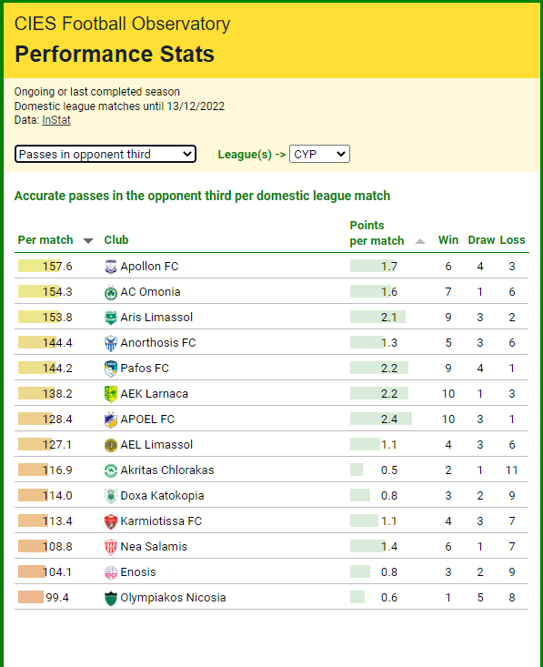Click the APOEL FC club badge
543x667 pixels.
(x=111, y=419)
